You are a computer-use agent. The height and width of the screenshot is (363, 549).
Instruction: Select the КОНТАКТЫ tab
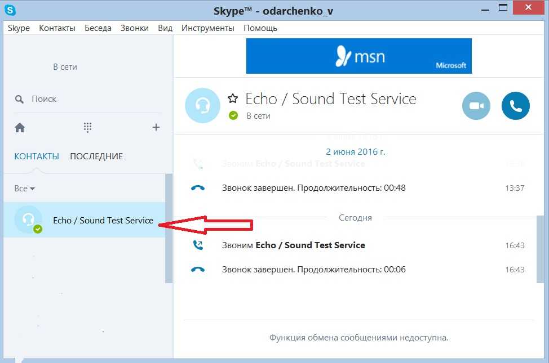click(37, 156)
